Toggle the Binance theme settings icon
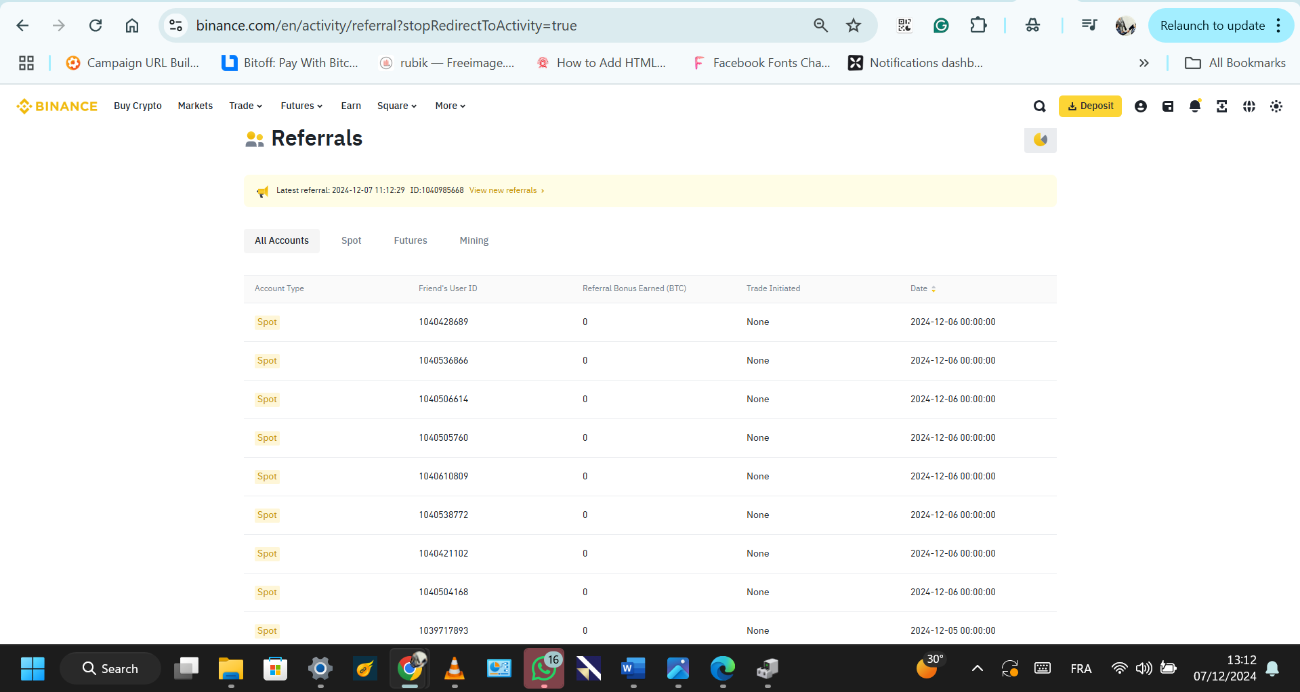This screenshot has height=692, width=1300. point(1276,106)
